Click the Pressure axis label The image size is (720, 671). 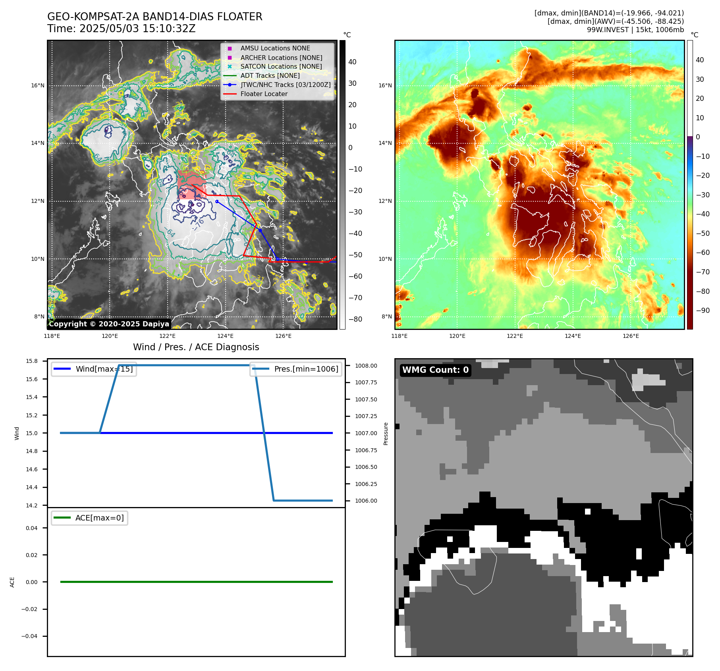pos(386,434)
